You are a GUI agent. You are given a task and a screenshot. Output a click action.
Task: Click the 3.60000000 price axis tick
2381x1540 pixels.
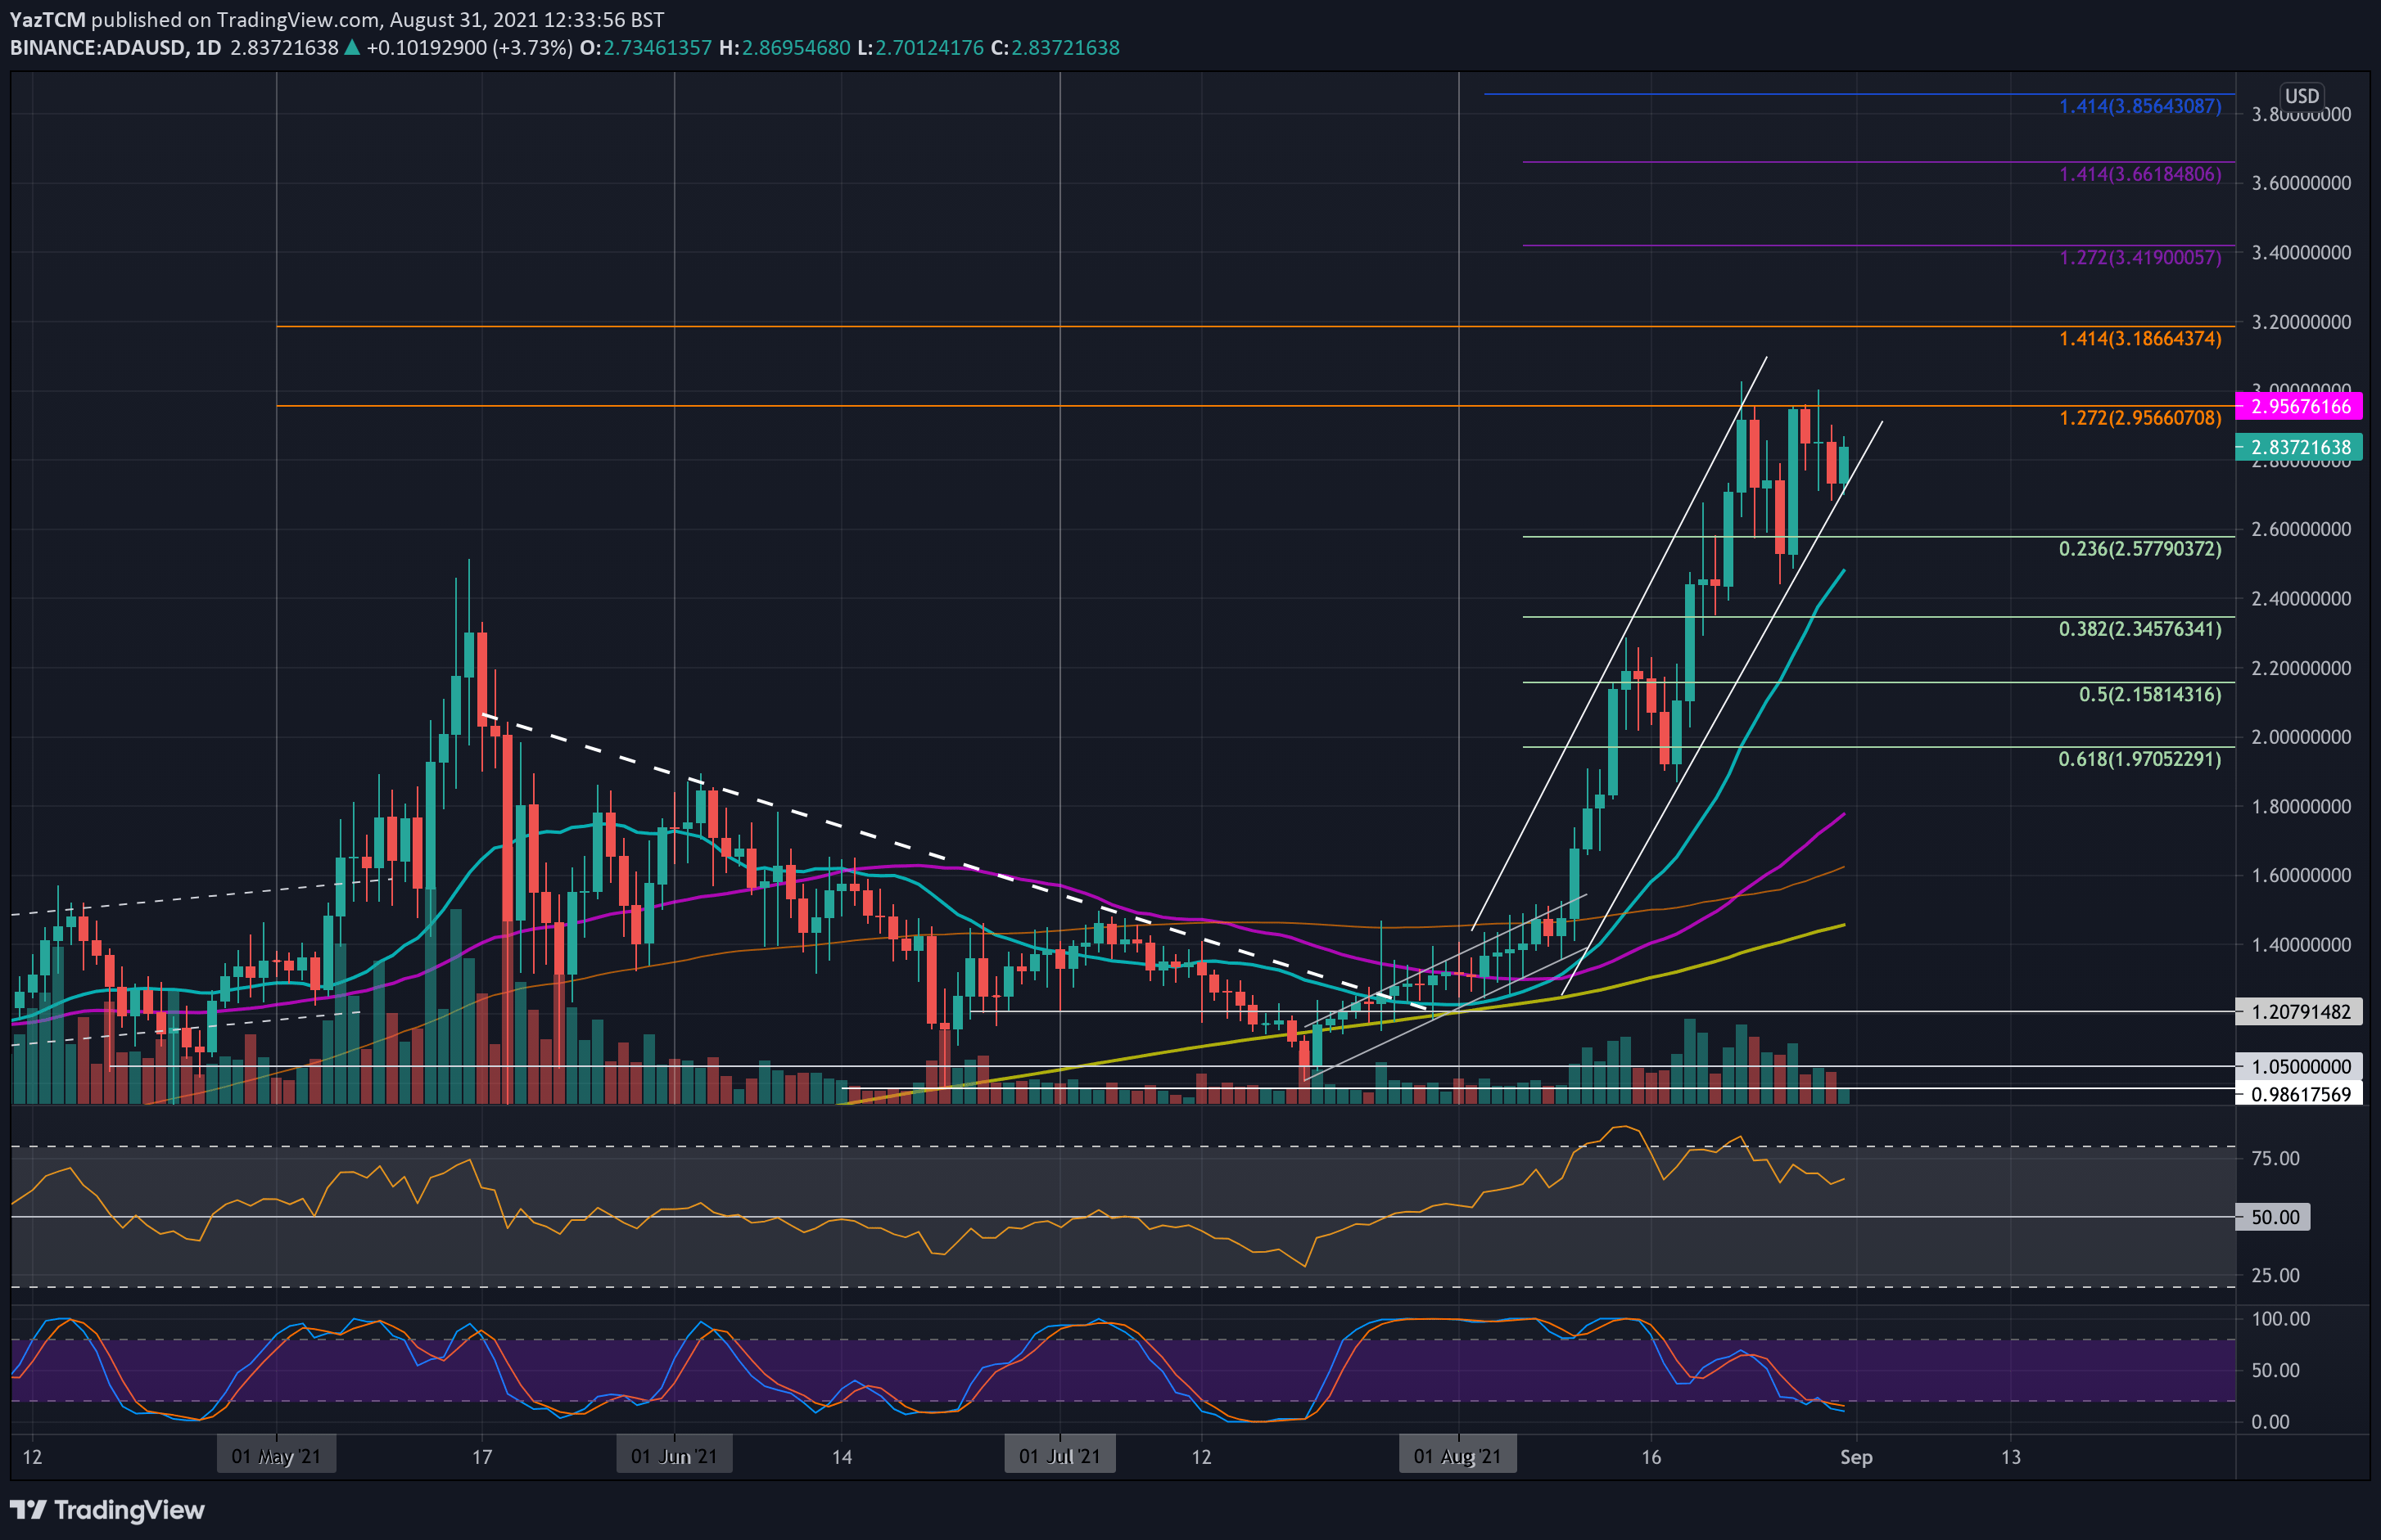[x=2301, y=183]
